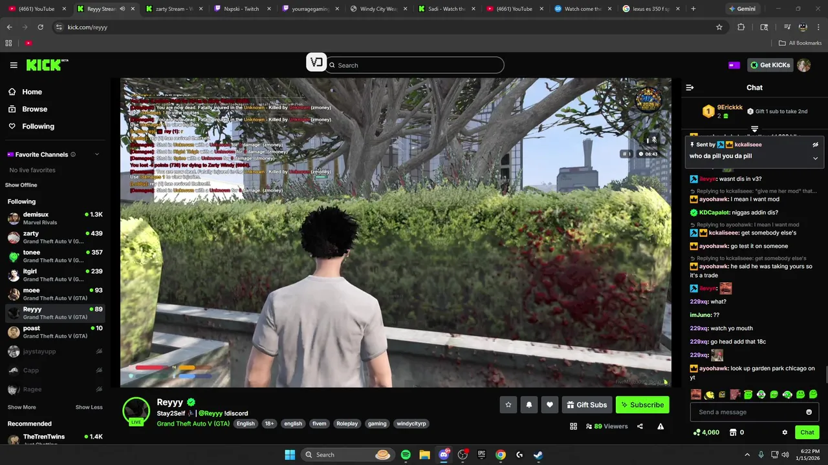Click the Windows Start button

click(290, 455)
